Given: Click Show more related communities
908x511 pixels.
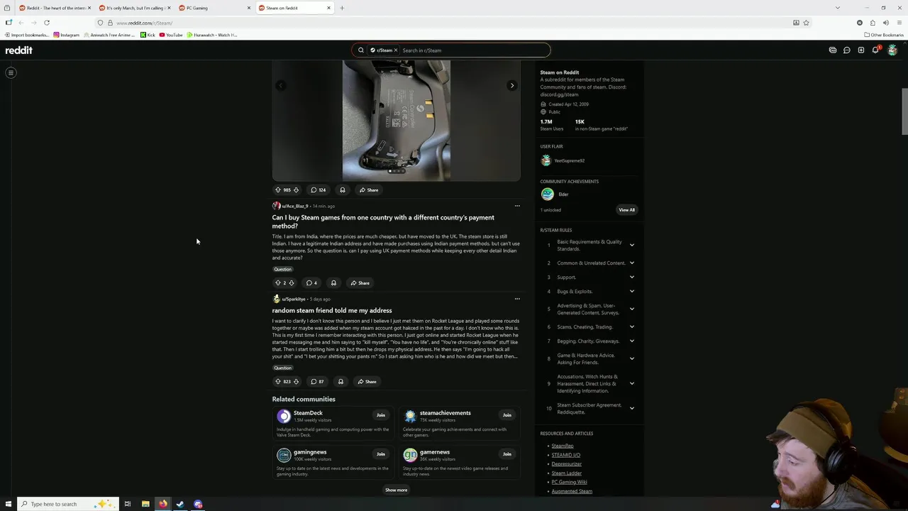Looking at the screenshot, I should [x=396, y=490].
